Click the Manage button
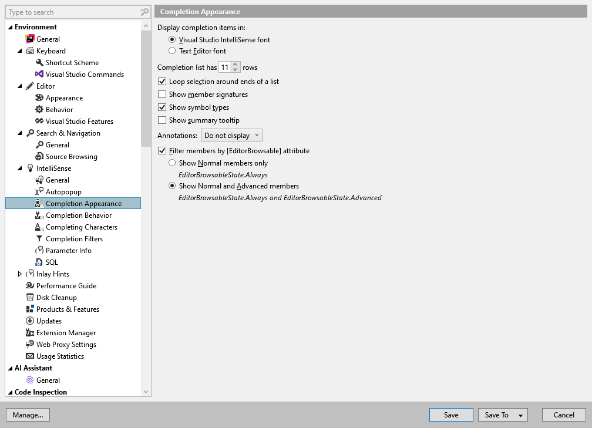Image resolution: width=592 pixels, height=428 pixels. pos(28,414)
